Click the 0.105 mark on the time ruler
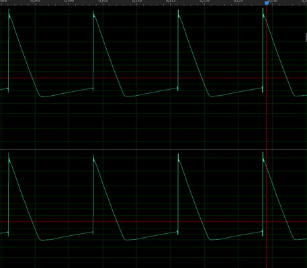Image resolution: width=307 pixels, height=268 pixels. 103,1
